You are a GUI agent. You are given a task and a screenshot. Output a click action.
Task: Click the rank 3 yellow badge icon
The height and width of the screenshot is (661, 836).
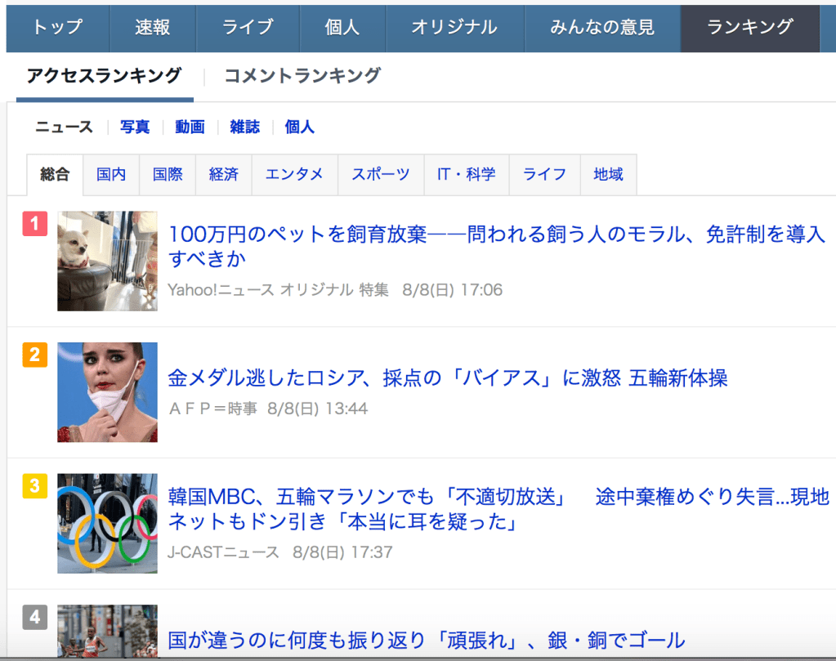(x=34, y=486)
